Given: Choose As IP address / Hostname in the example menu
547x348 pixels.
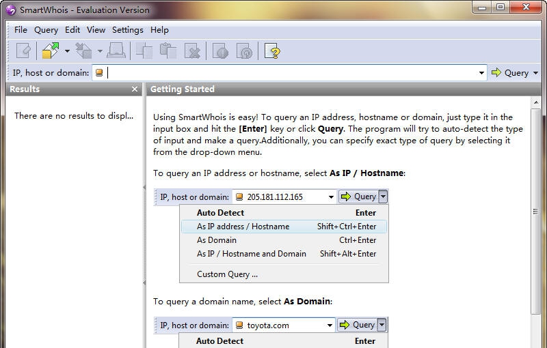Looking at the screenshot, I should 284,227.
